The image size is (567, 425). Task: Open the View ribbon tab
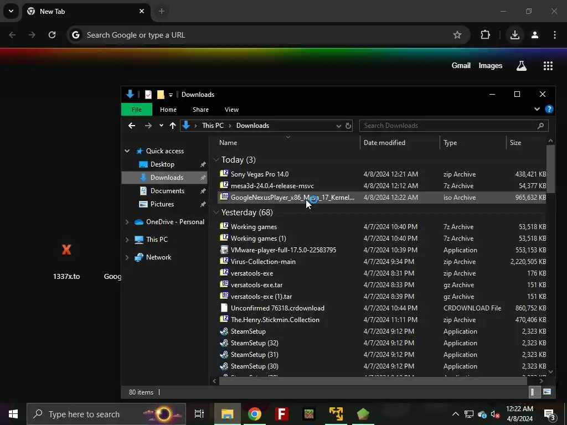click(231, 110)
